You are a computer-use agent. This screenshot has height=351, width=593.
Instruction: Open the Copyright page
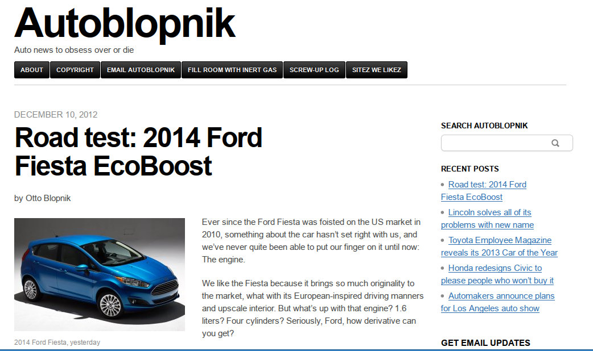pyautogui.click(x=75, y=70)
